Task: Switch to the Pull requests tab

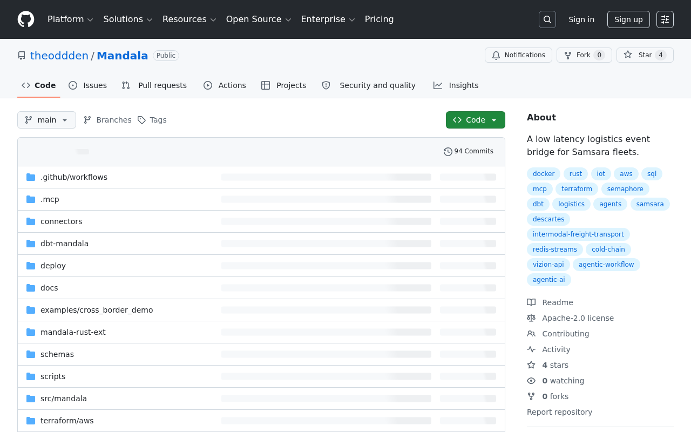Action: tap(154, 85)
